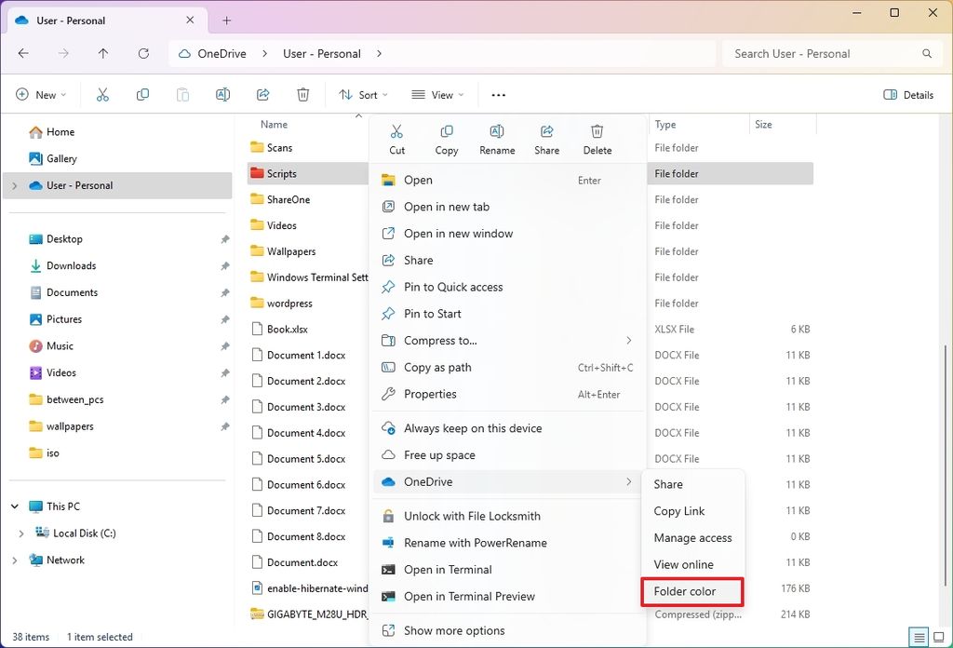Image resolution: width=953 pixels, height=648 pixels.
Task: Open the Sort dropdown menu
Action: pos(364,94)
